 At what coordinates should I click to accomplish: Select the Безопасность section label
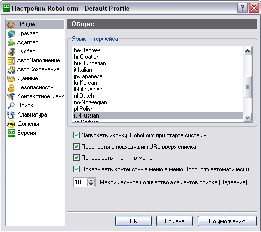(x=35, y=87)
